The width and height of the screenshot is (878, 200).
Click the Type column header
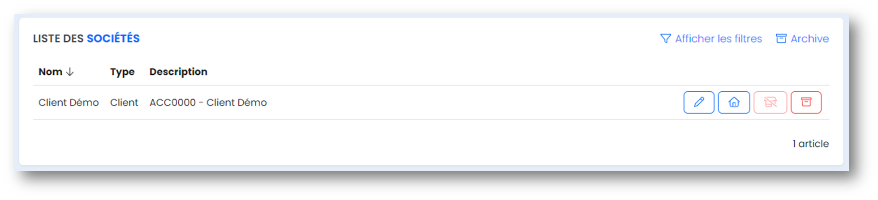click(122, 72)
